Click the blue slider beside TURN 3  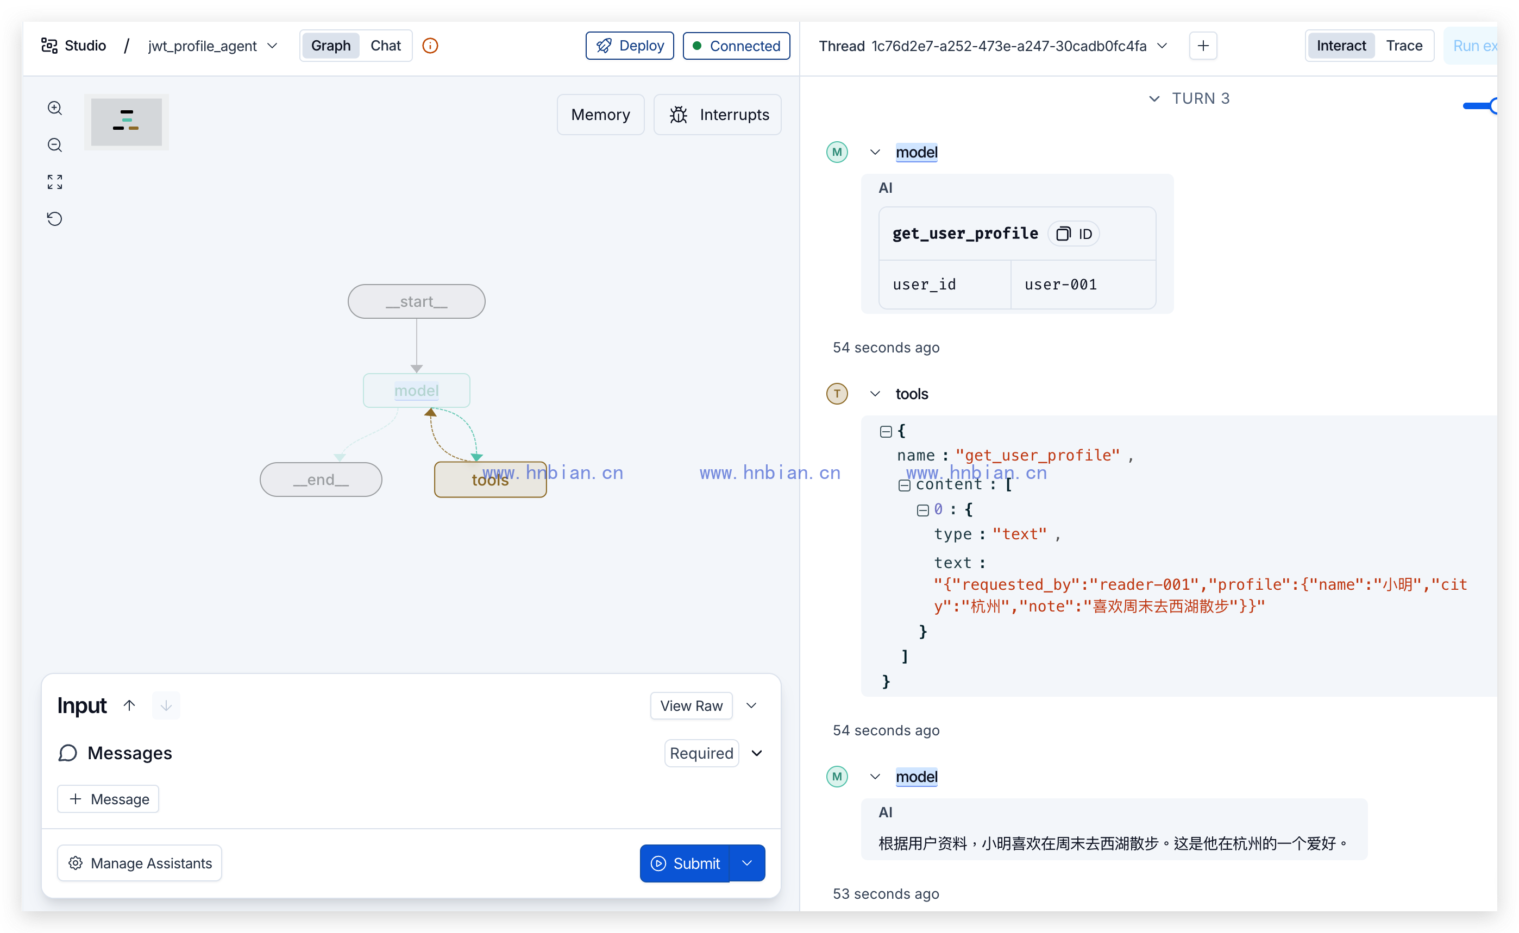1480,106
